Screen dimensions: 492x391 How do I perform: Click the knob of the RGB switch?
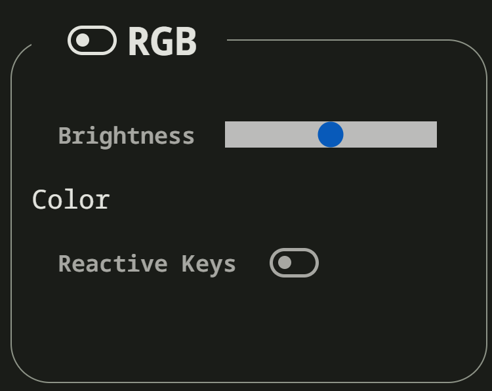83,41
